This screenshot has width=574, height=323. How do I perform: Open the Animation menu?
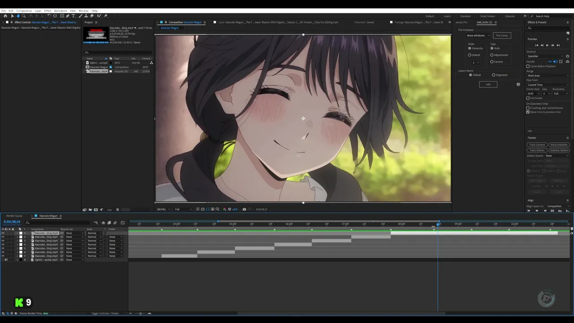(60, 11)
